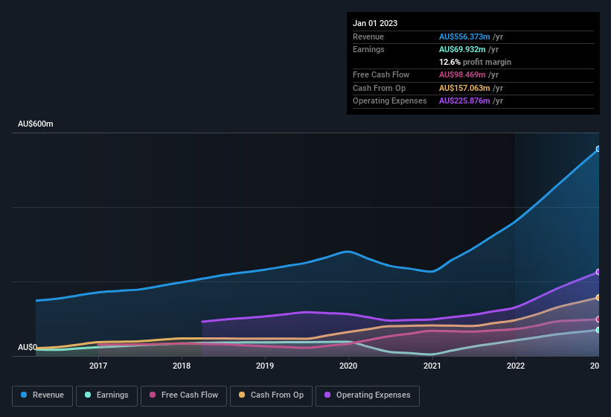This screenshot has height=417, width=611.
Task: Click the AU$600m y-axis label
Action: pos(36,124)
